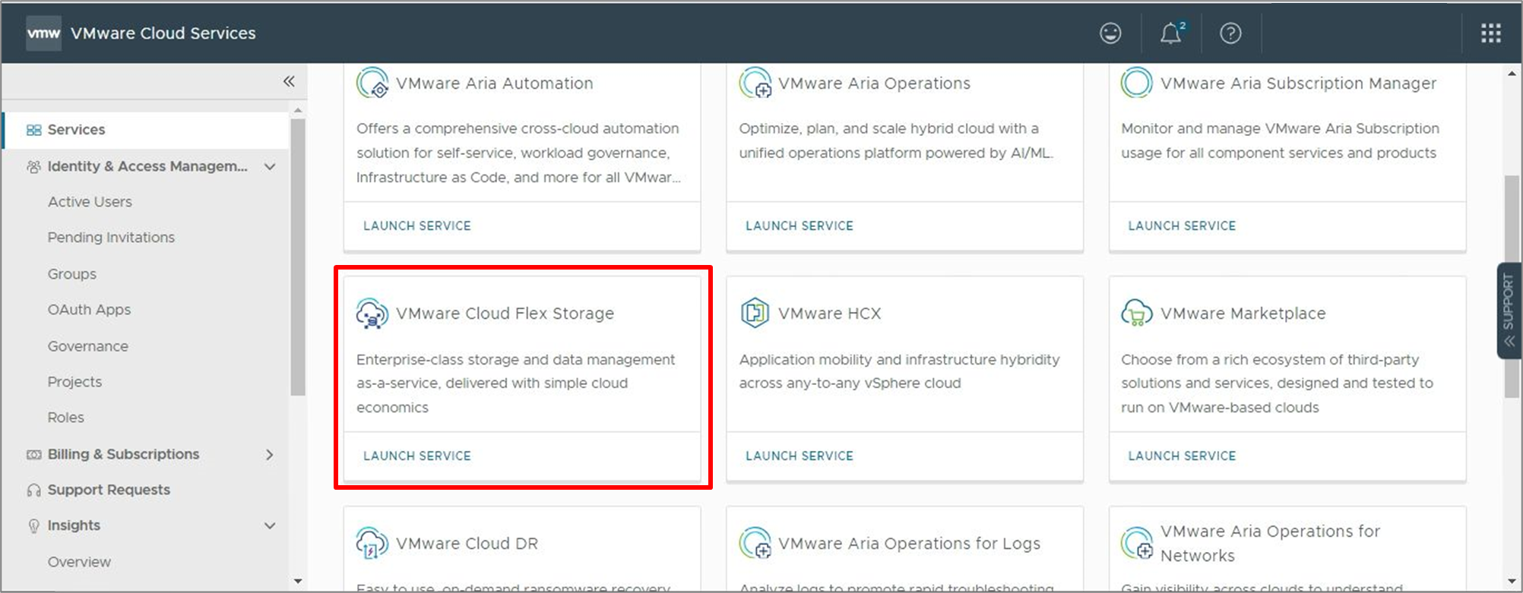Image resolution: width=1523 pixels, height=593 pixels.
Task: Click the Services grid icon in sidebar
Action: click(x=33, y=130)
